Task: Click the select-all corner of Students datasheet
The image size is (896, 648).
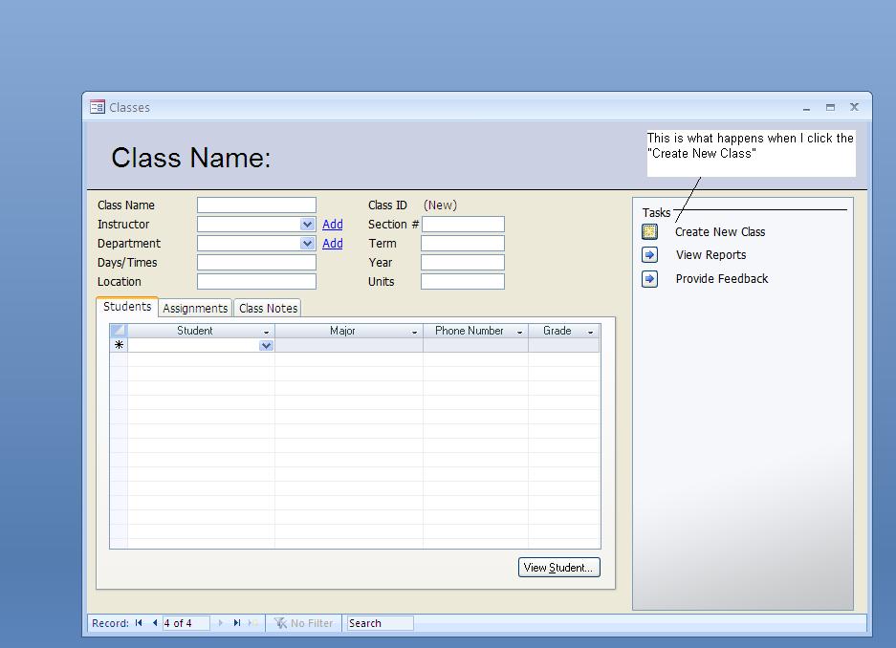Action: (x=119, y=331)
